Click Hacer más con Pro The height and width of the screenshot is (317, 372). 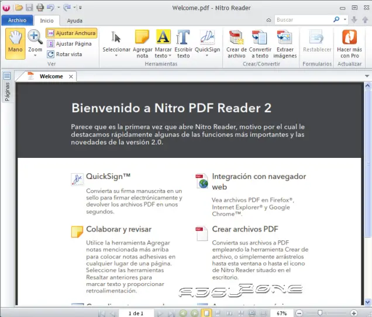pos(349,44)
